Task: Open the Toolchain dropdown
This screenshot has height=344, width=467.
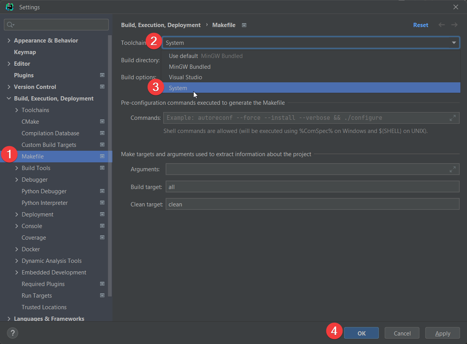Action: point(454,42)
